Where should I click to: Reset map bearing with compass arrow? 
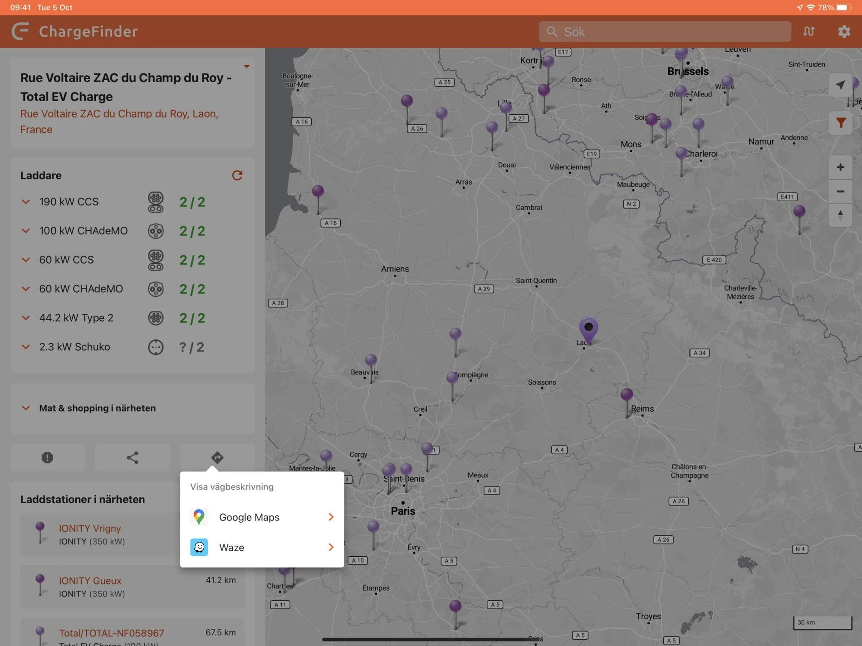[840, 214]
